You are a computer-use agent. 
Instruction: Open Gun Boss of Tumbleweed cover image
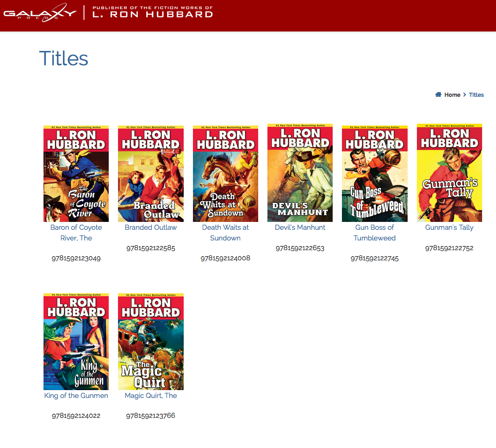point(374,174)
